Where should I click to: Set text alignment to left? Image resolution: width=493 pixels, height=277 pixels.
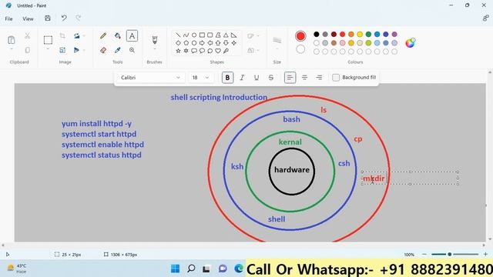point(290,78)
